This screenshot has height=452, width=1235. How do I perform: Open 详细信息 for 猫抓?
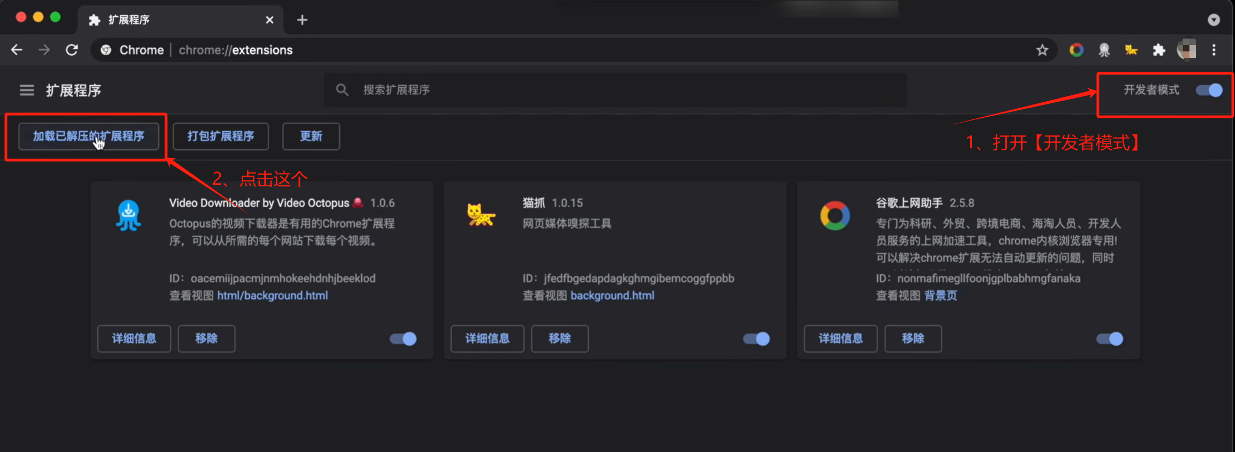[x=488, y=338]
